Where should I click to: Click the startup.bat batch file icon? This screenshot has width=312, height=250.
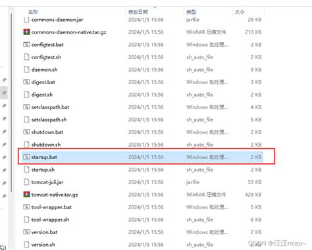click(26, 157)
